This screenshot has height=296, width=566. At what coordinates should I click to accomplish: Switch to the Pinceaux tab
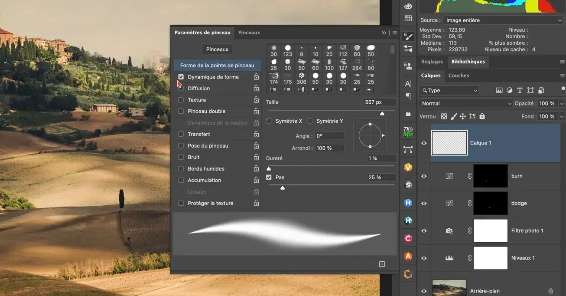(x=249, y=33)
